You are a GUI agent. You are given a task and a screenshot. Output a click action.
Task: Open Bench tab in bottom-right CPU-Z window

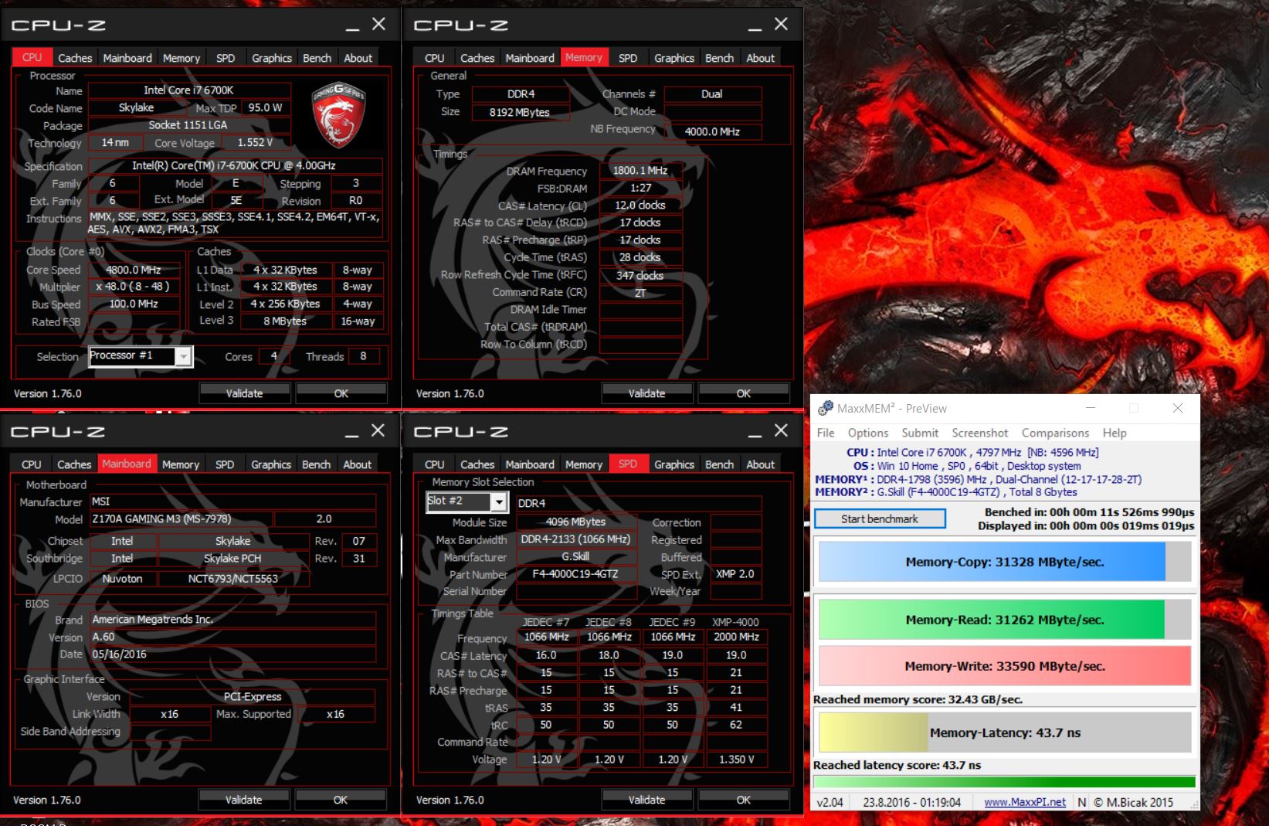719,464
